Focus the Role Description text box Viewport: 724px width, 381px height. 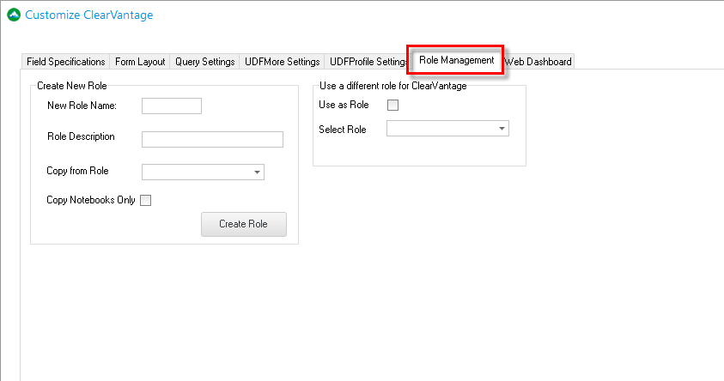coord(212,139)
